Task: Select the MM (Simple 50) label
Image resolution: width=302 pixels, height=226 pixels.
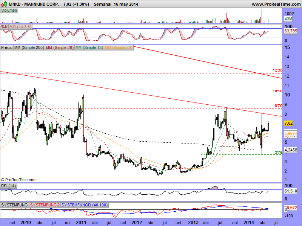Action: (119, 47)
